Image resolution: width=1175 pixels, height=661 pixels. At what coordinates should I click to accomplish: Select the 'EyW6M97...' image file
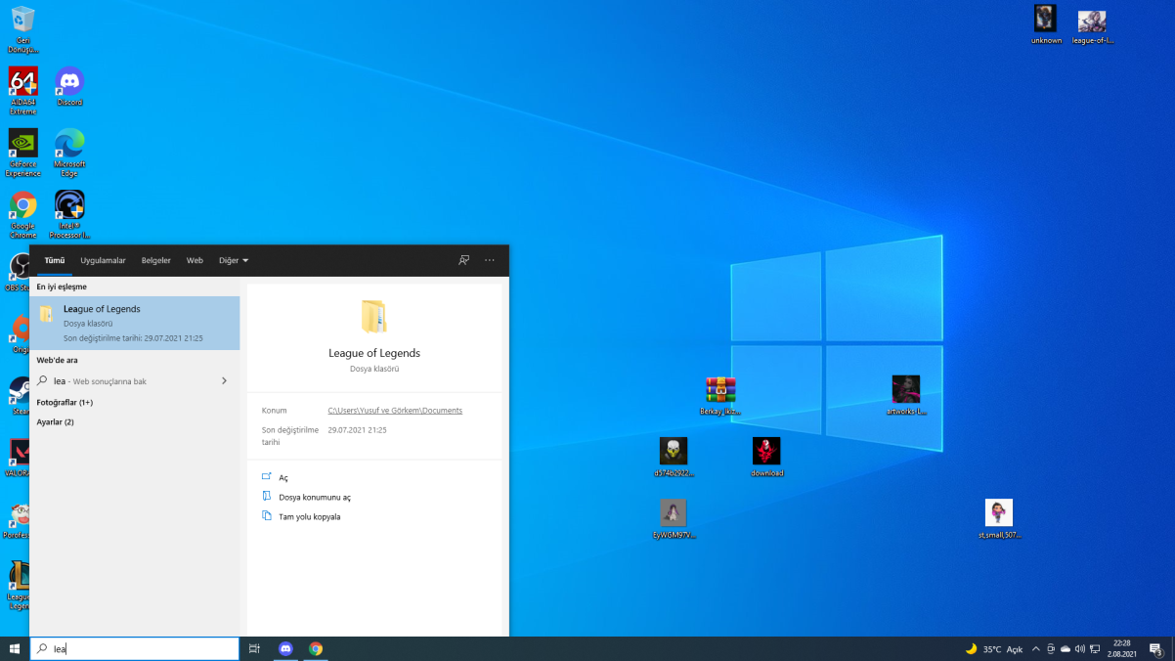pyautogui.click(x=673, y=519)
